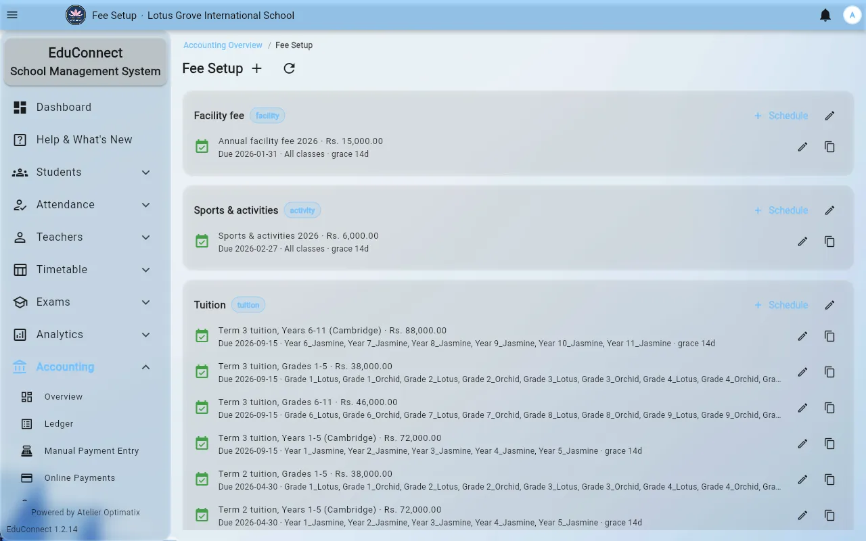
Task: Add Schedule to Facility fee
Action: (x=781, y=116)
